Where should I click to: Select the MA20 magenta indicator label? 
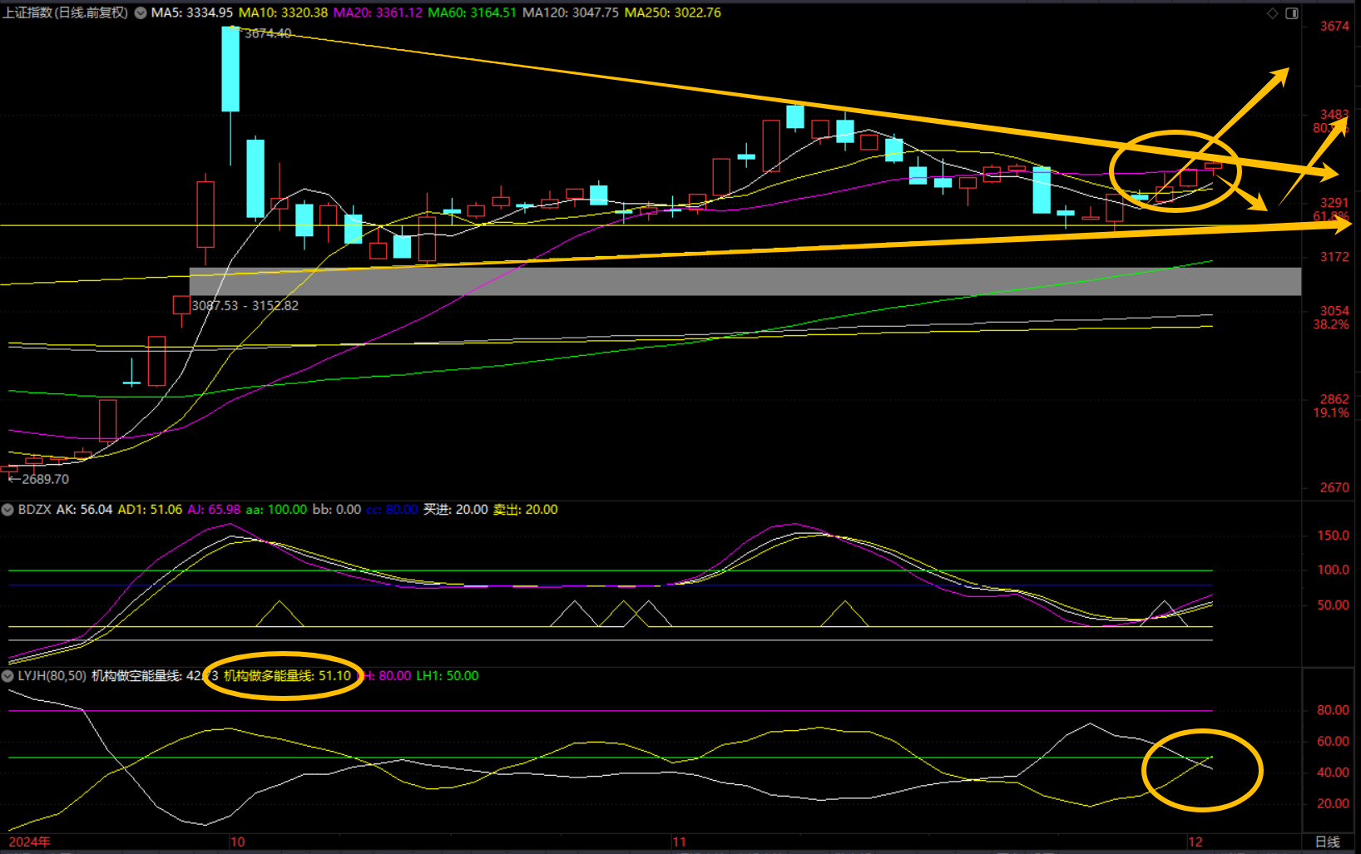(x=378, y=13)
